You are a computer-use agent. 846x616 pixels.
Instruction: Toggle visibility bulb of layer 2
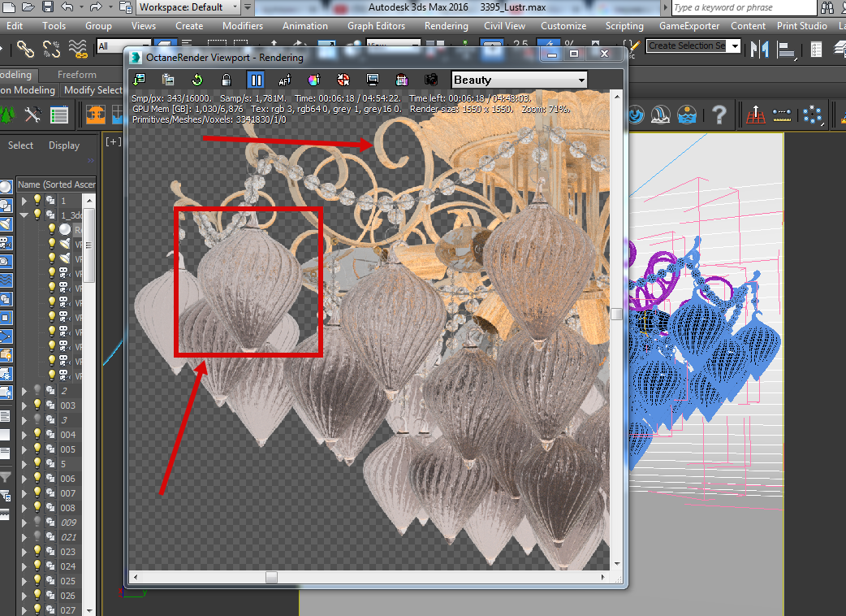click(37, 390)
